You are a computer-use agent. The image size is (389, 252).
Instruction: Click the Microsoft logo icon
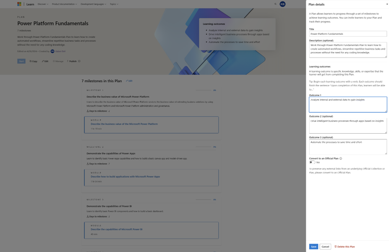pyautogui.click(x=19, y=4)
